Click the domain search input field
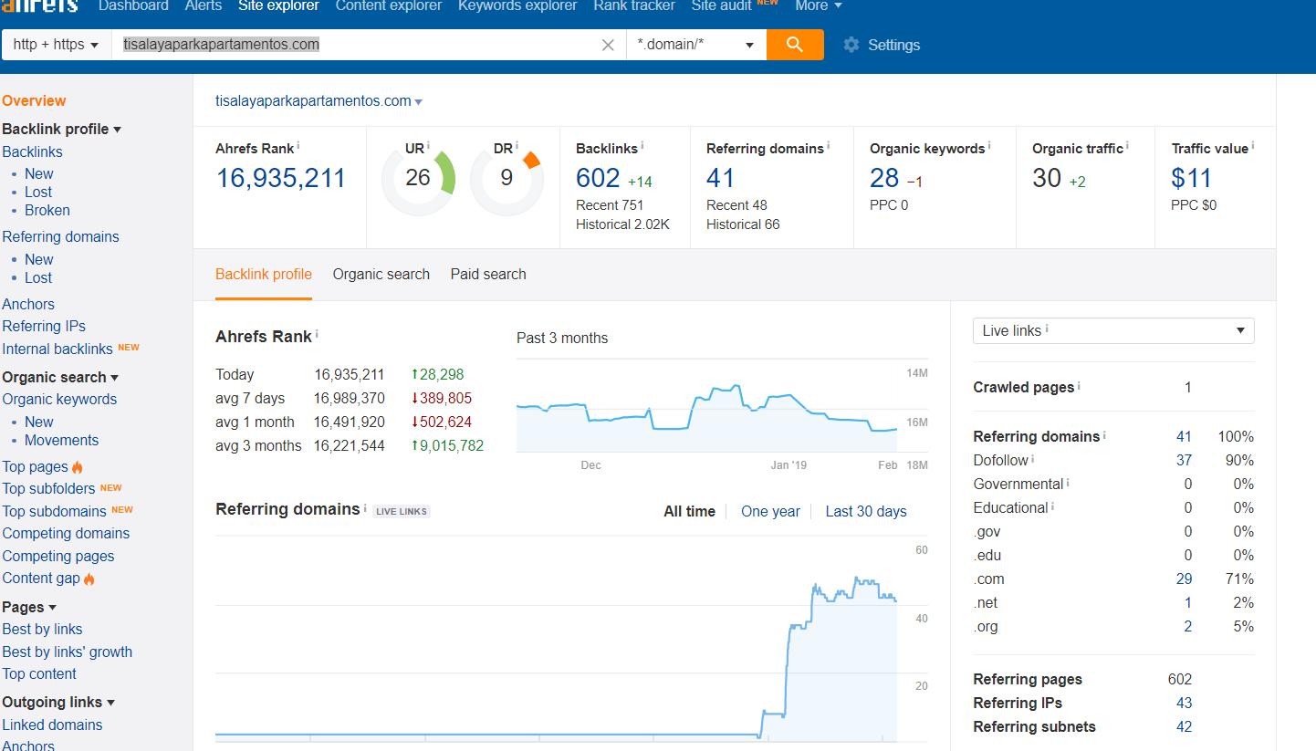This screenshot has width=1316, height=751. [369, 45]
